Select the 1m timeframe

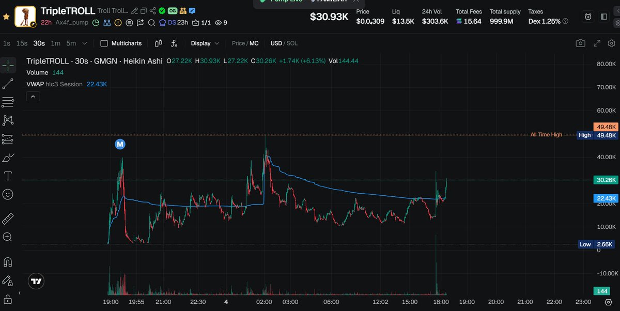coord(55,43)
